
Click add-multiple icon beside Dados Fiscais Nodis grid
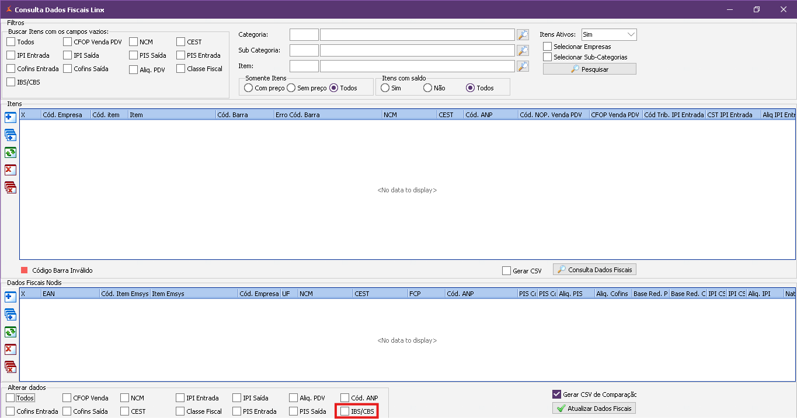(x=10, y=314)
